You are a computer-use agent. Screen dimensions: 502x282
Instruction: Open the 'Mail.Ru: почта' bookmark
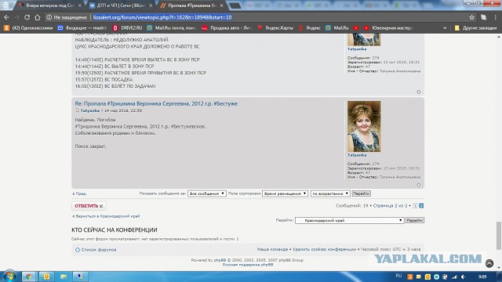coord(171,28)
